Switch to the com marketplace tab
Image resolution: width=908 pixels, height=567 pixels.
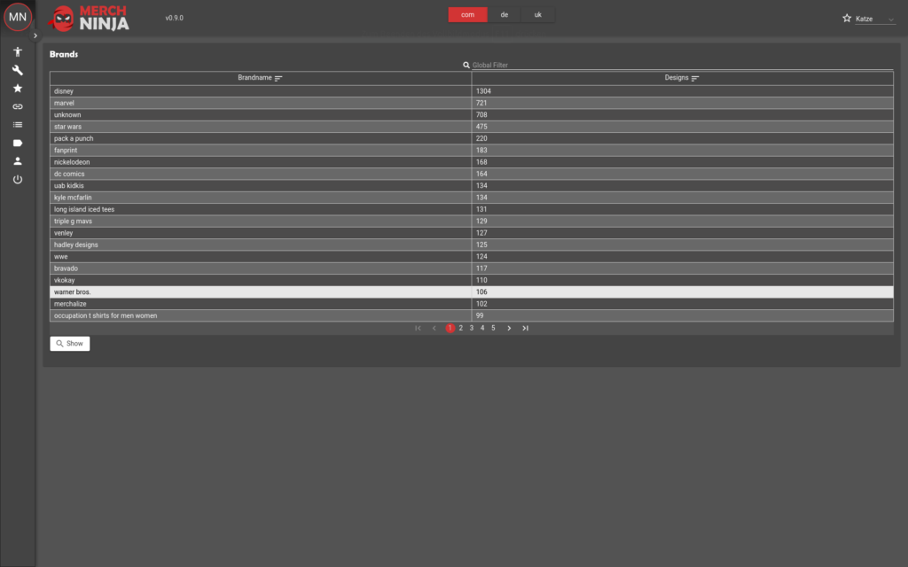(468, 15)
